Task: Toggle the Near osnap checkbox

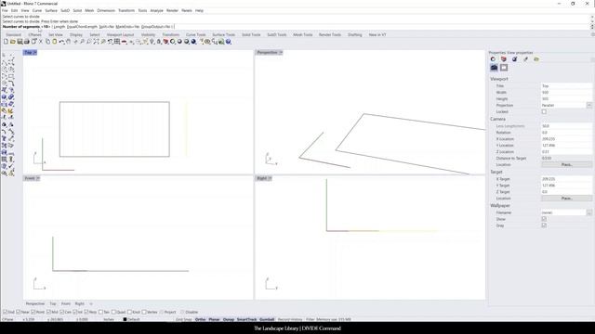Action: (x=19, y=312)
